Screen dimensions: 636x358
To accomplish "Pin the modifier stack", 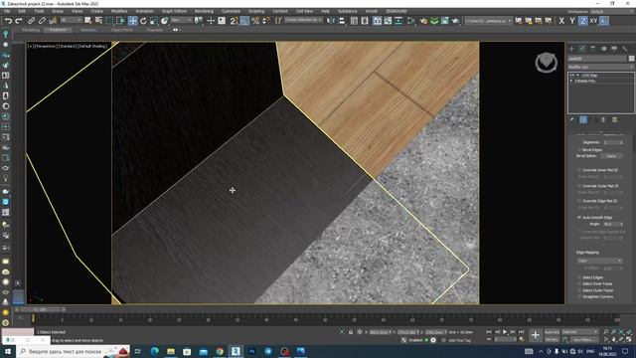I will pyautogui.click(x=572, y=119).
